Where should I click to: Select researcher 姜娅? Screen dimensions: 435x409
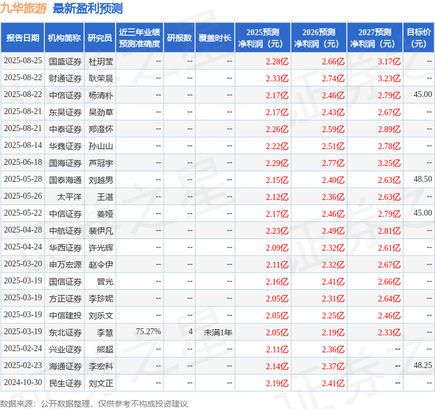[x=105, y=214]
